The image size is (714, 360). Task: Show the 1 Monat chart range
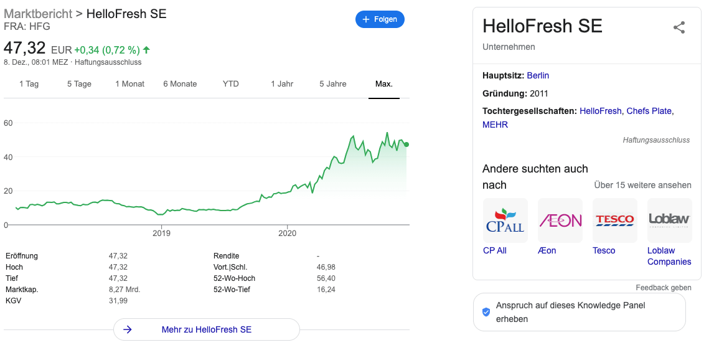[x=129, y=84]
